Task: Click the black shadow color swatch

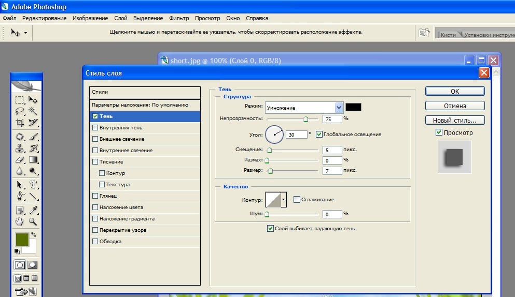Action: [x=353, y=107]
